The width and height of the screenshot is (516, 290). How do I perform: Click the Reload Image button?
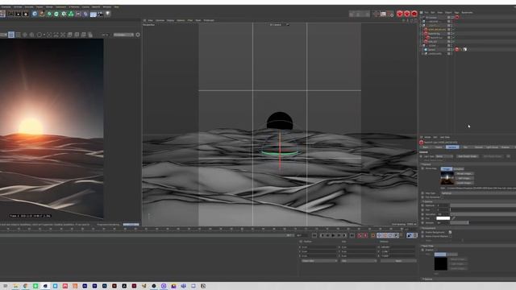[464, 174]
